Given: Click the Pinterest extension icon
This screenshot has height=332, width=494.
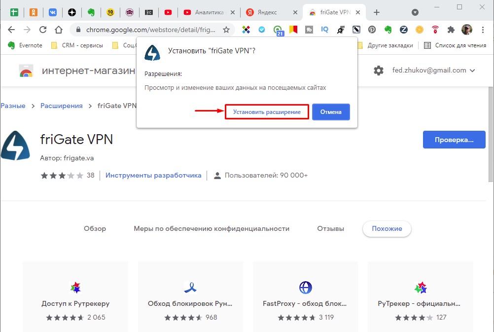Looking at the screenshot, I should coord(372,30).
